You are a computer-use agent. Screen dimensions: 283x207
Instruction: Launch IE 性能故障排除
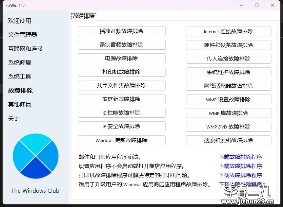click(122, 113)
